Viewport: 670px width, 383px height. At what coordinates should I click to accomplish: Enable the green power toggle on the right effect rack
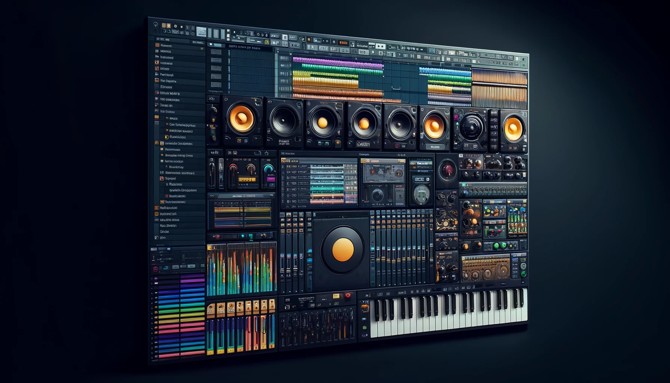[497, 245]
